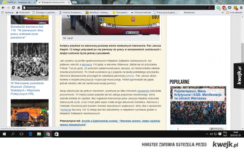Open the Aktualności bookmark
This screenshot has height=152, width=244.
pyautogui.click(x=187, y=12)
